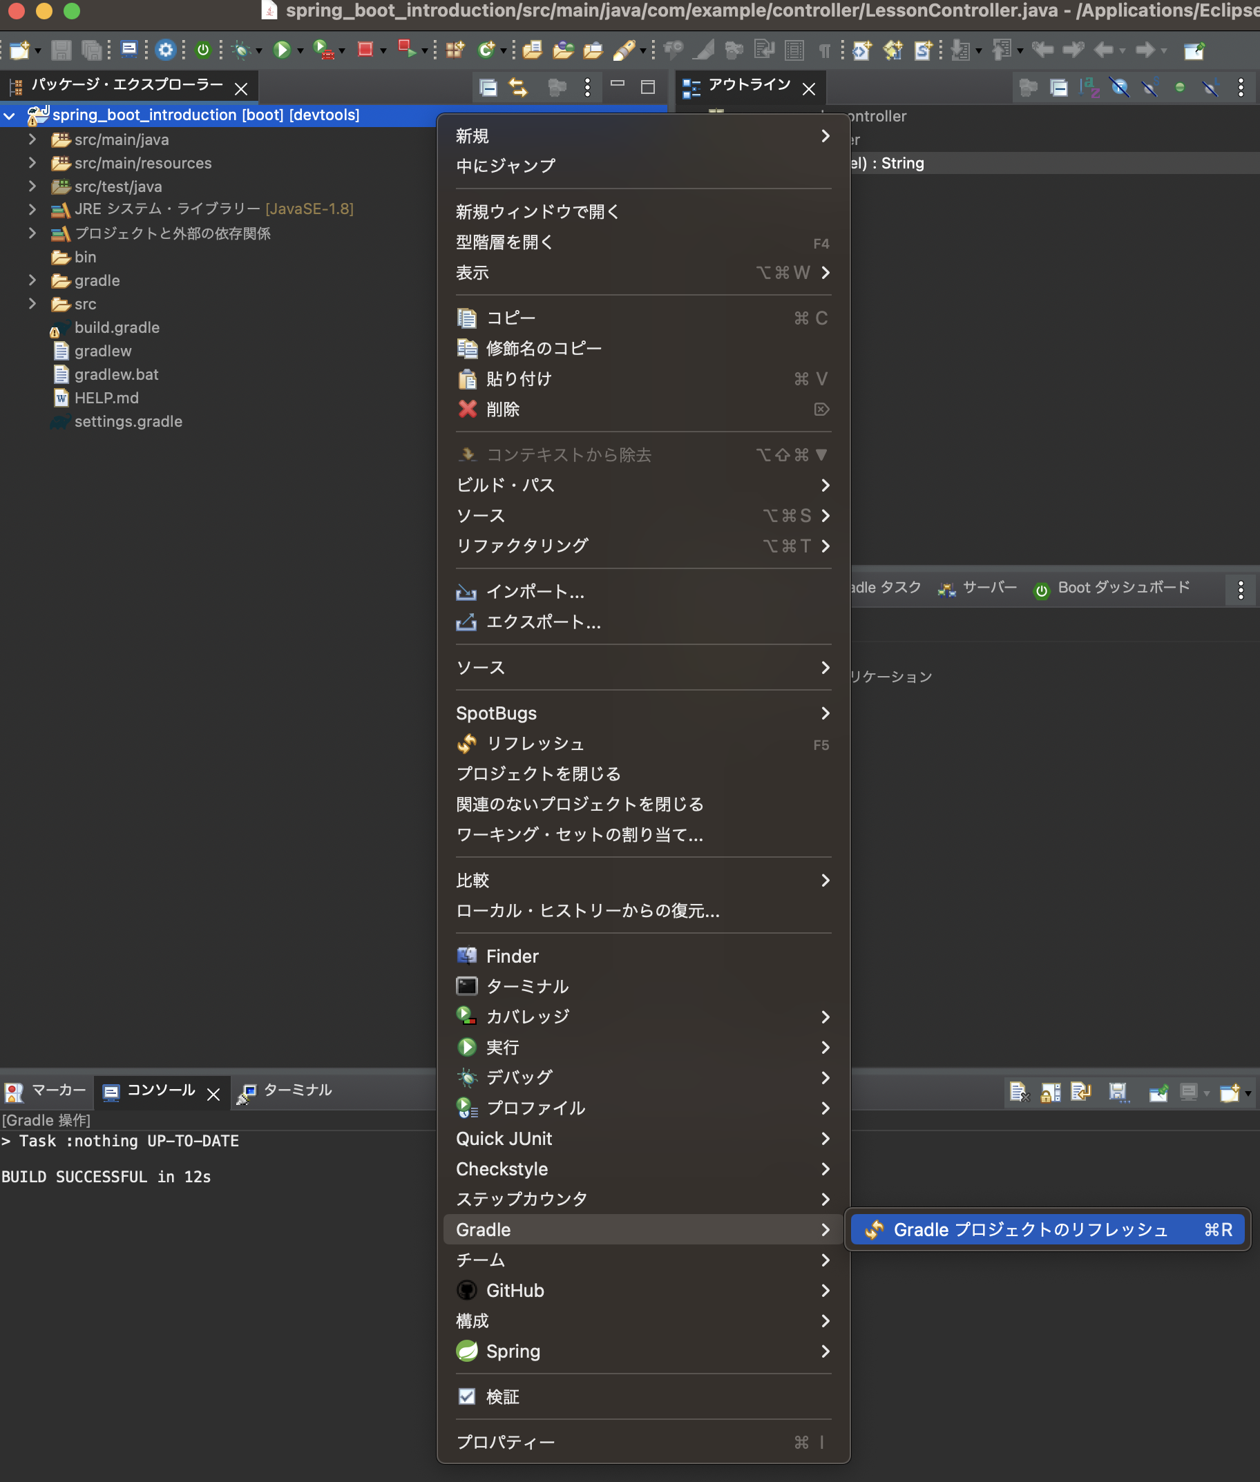1260x1482 pixels.
Task: Click the New wizard toolbar icon
Action: 19,50
